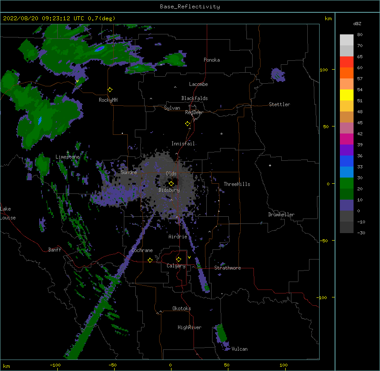Screen dimensions: 380x371
Task: Click the ThreeHills town label
Action: click(237, 184)
